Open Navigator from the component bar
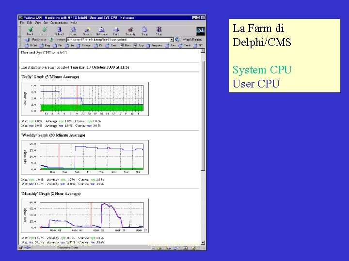This screenshot has width=349, height=261. click(159, 248)
